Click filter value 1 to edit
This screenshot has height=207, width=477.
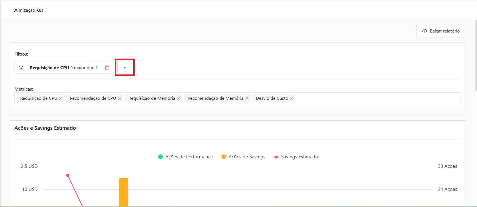[x=97, y=68]
